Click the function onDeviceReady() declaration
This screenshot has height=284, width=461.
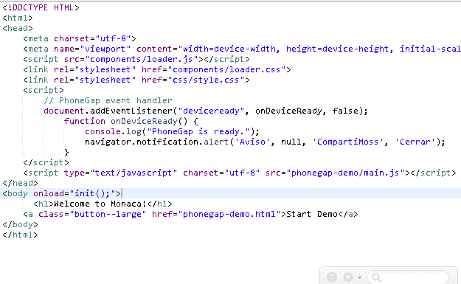pos(131,121)
